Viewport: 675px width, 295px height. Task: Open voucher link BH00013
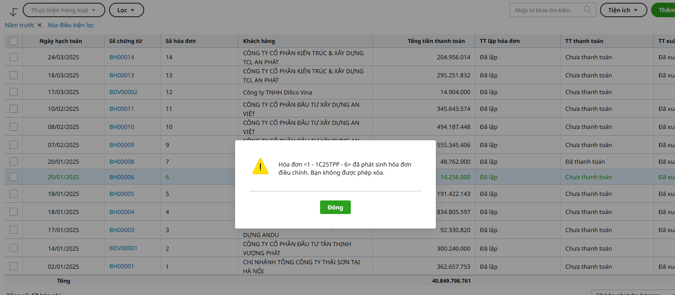pos(122,75)
